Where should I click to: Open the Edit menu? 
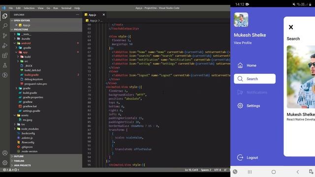click(18, 8)
